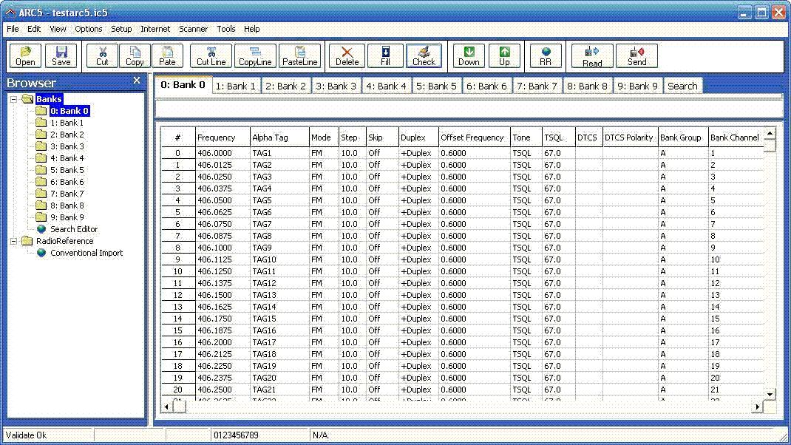The height and width of the screenshot is (445, 791).
Task: Click the Check validate icon
Action: [424, 55]
